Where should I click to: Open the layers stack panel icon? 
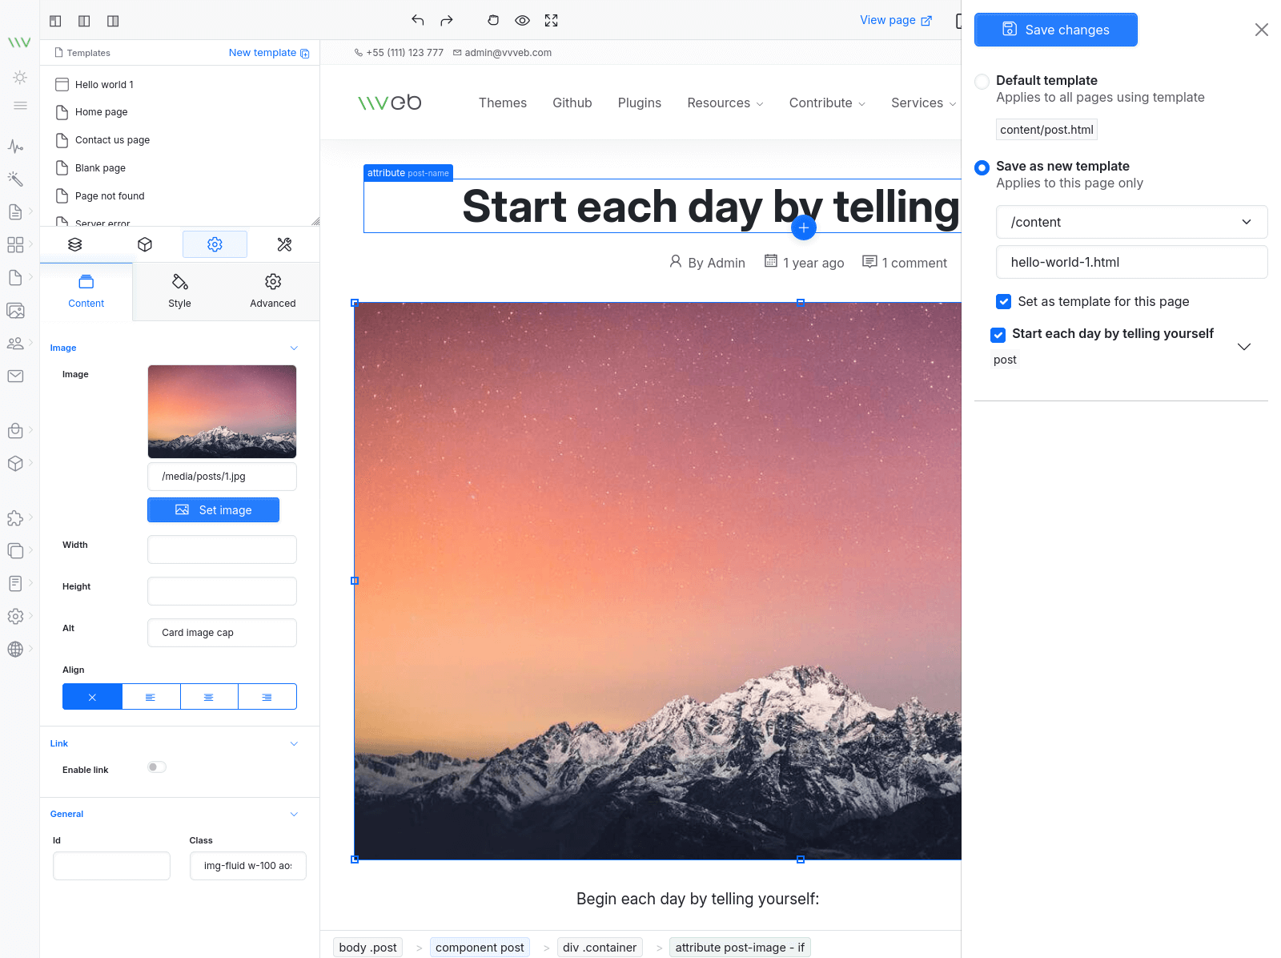[x=75, y=244]
